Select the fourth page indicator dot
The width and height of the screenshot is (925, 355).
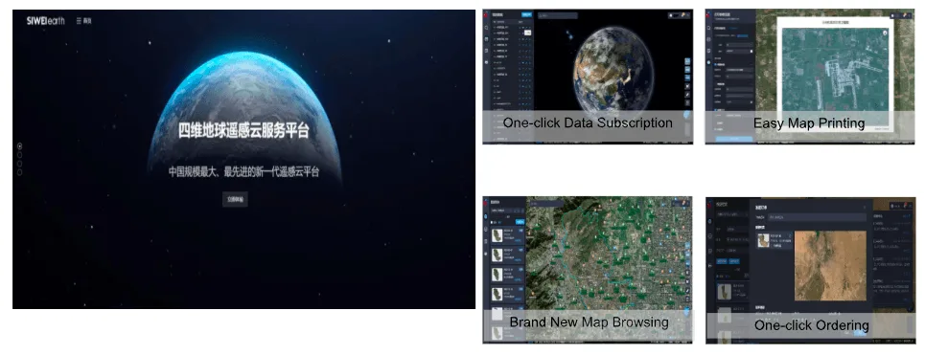[19, 172]
